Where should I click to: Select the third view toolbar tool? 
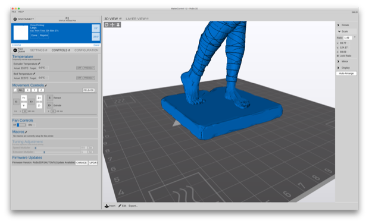tap(118, 25)
